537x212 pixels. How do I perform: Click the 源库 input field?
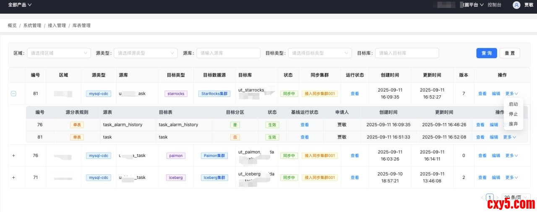[x=228, y=53]
